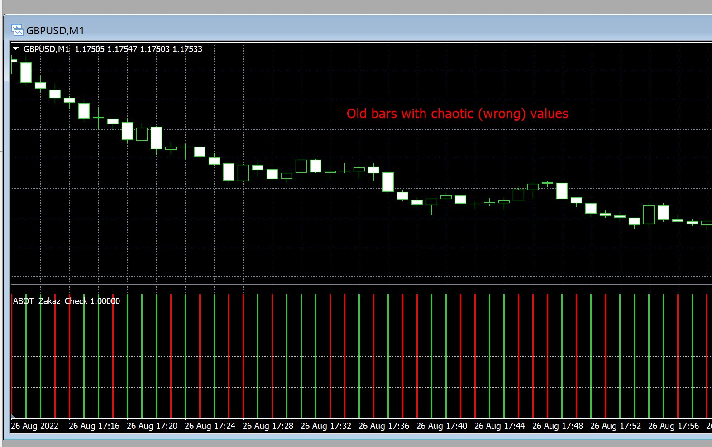Screen dimensions: 712x447
Task: Click the 26 Aug 17:52 time label
Action: click(616, 426)
